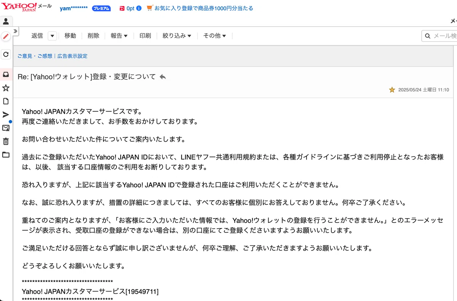Open the ご意見・ご感想 link
The height and width of the screenshot is (301, 457).
coord(35,56)
